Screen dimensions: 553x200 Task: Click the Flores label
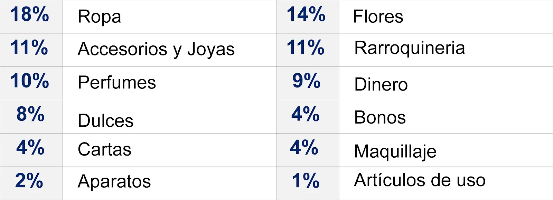coord(378,17)
